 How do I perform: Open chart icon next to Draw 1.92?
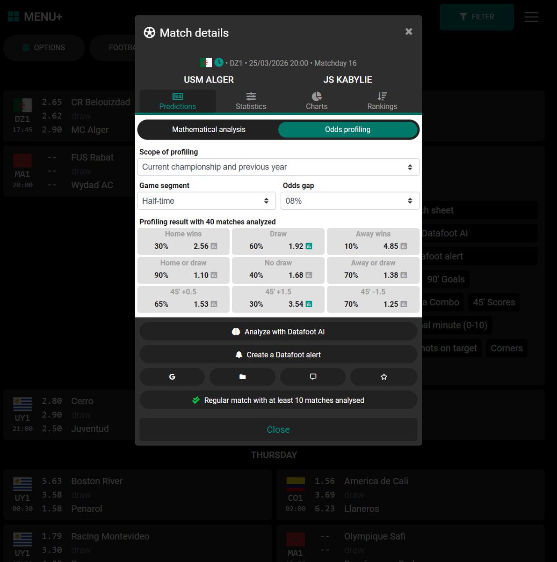309,246
